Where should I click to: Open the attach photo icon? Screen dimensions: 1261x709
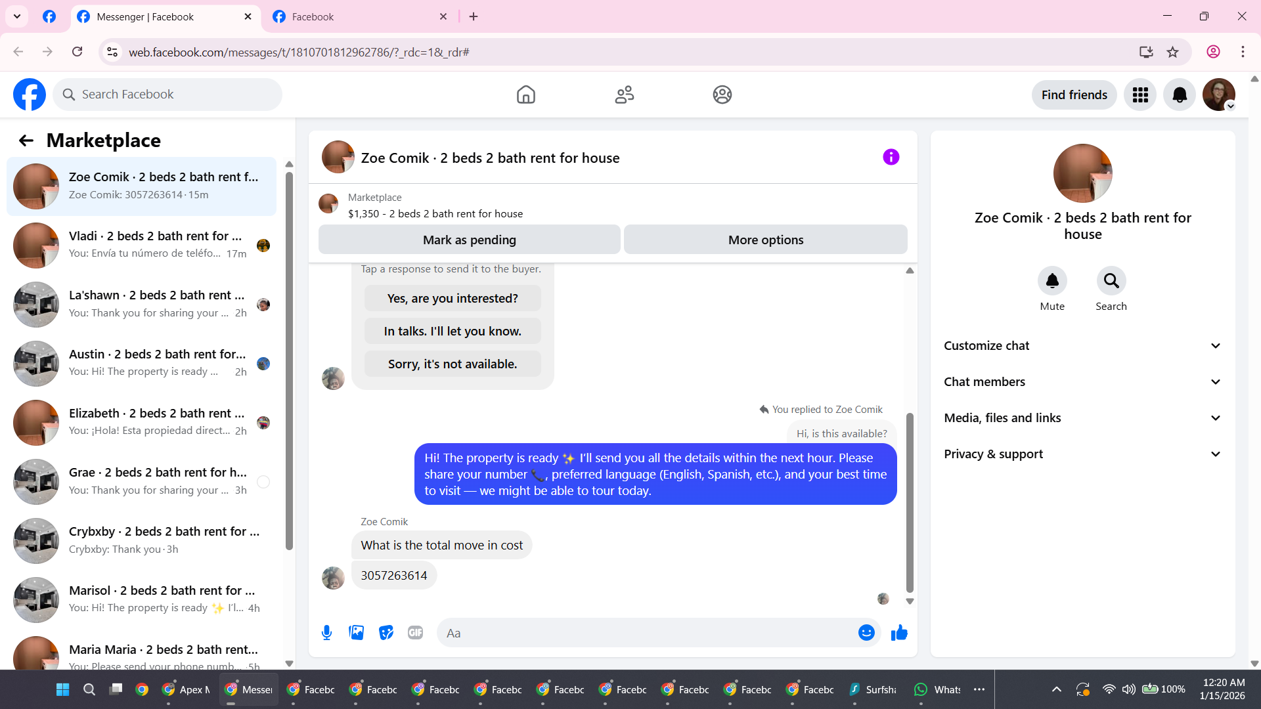356,633
